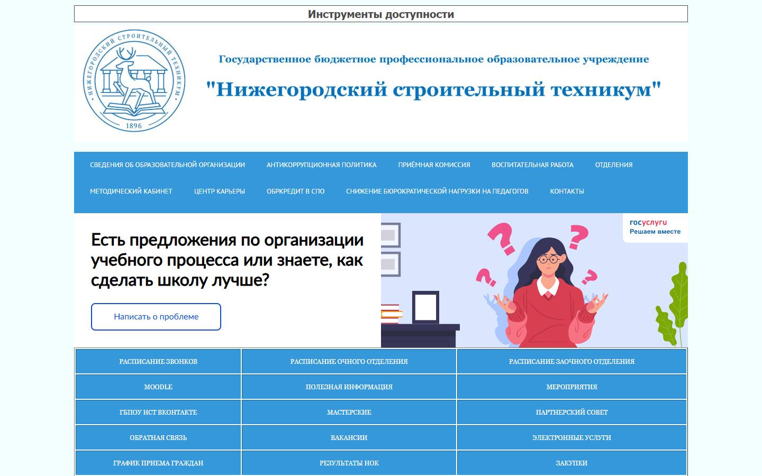The width and height of the screenshot is (762, 476).
Task: Open 'Результаты НОК' tile
Action: (x=349, y=463)
